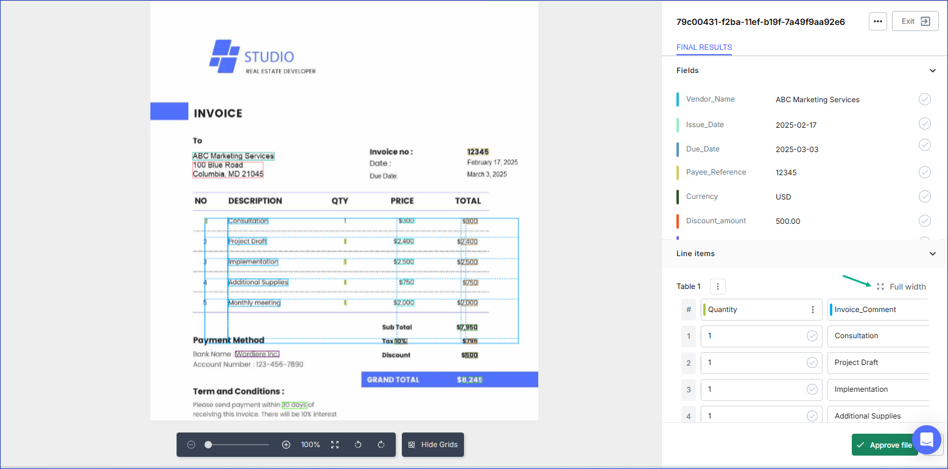Click Hide Grids button
This screenshot has width=948, height=469.
pyautogui.click(x=433, y=445)
